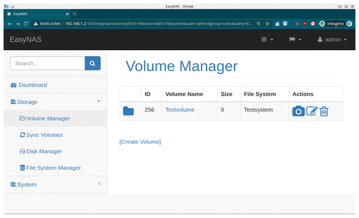Expand the System sidebar section
This screenshot has width=359, height=218.
pos(55,185)
